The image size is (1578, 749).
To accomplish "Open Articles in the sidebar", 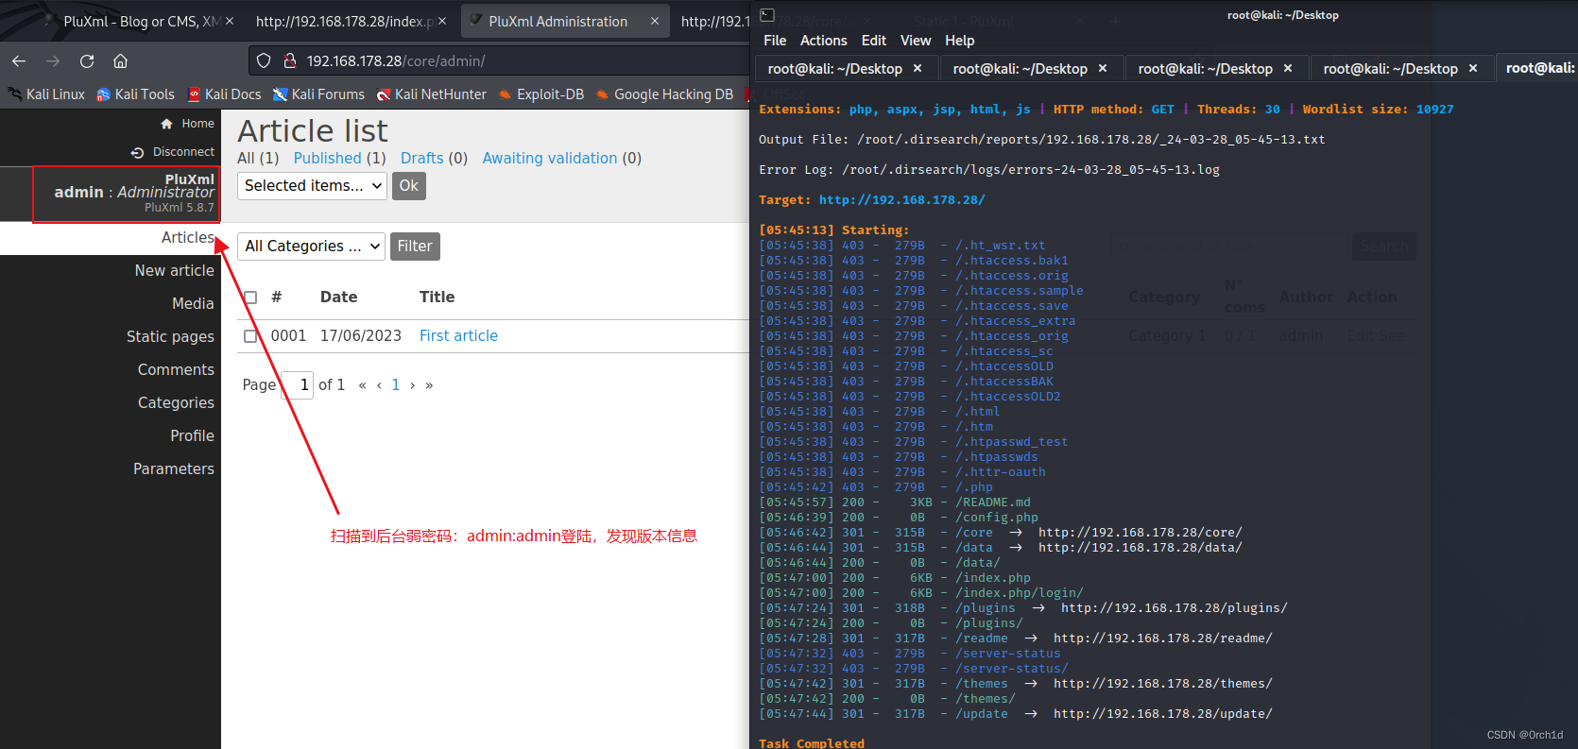I will [x=187, y=238].
